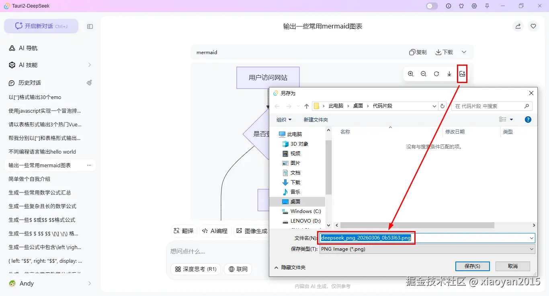
Task: Select 翻译 quick action
Action: pos(183,231)
